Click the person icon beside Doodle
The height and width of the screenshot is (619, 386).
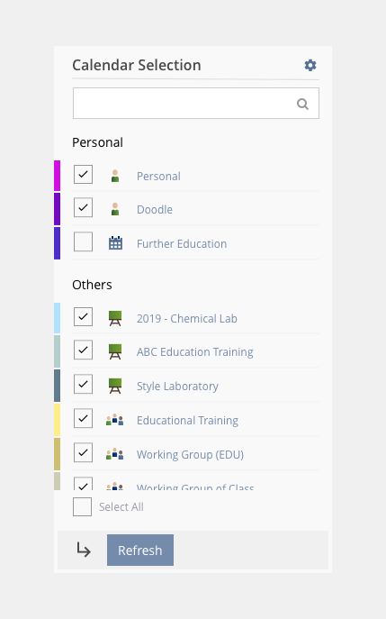point(115,209)
